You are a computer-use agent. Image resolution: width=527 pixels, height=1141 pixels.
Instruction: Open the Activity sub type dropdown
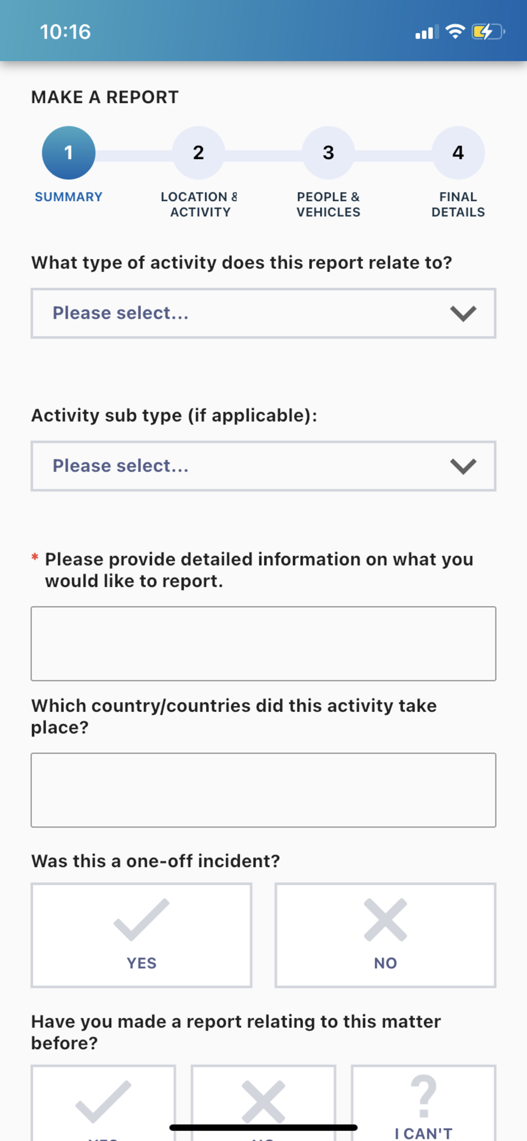coord(263,466)
